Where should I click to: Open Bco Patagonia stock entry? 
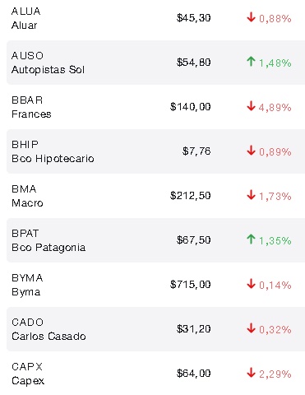pos(155,240)
